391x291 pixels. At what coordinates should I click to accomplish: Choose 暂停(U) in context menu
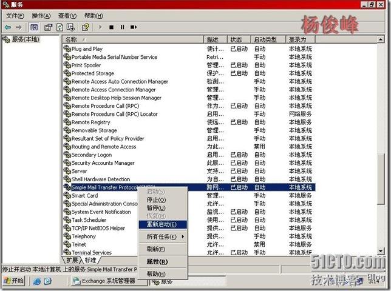point(163,208)
